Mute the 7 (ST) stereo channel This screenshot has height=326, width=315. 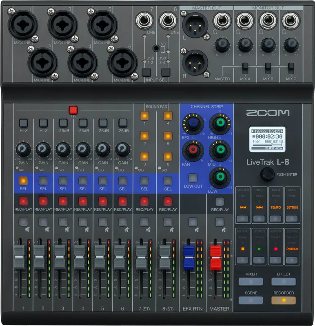click(144, 222)
